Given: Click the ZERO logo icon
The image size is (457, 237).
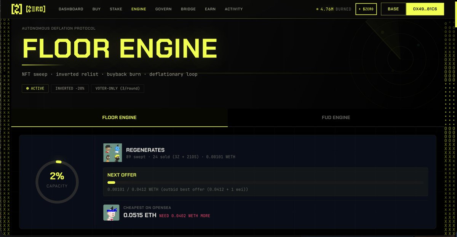Looking at the screenshot, I should (17, 9).
